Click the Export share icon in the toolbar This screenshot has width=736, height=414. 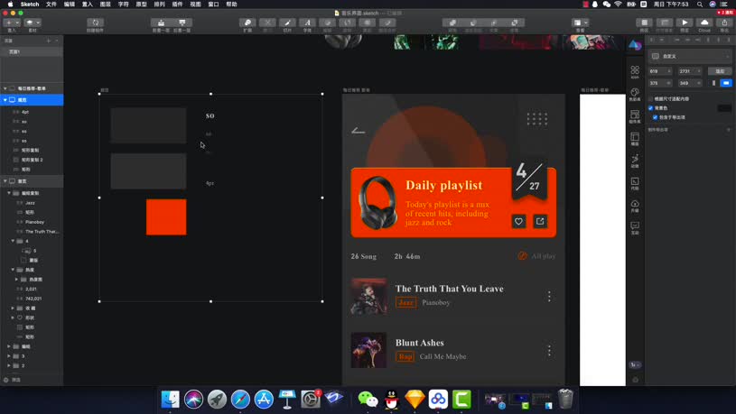(x=725, y=23)
